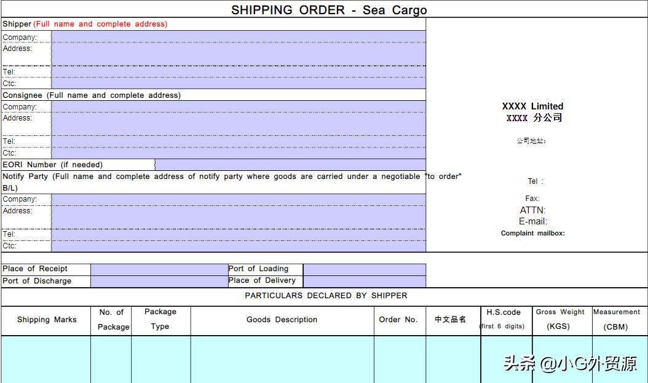Select the 'Gross Weight (KGS)' column header
Screen dimensions: 648x383
click(560, 319)
